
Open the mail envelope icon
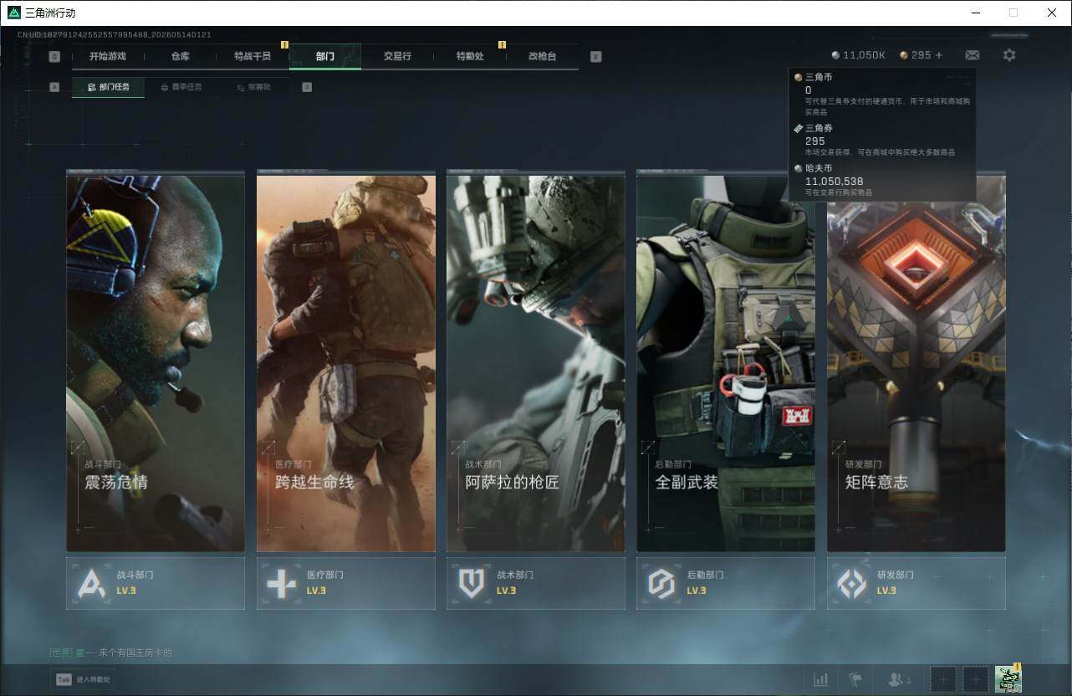(x=972, y=55)
